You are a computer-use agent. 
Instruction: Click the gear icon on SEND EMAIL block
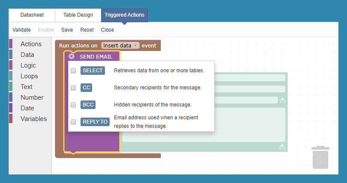(72, 56)
